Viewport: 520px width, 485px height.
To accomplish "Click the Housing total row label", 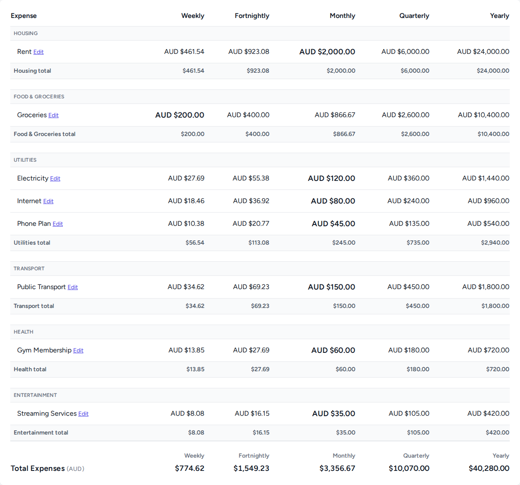I will [32, 71].
